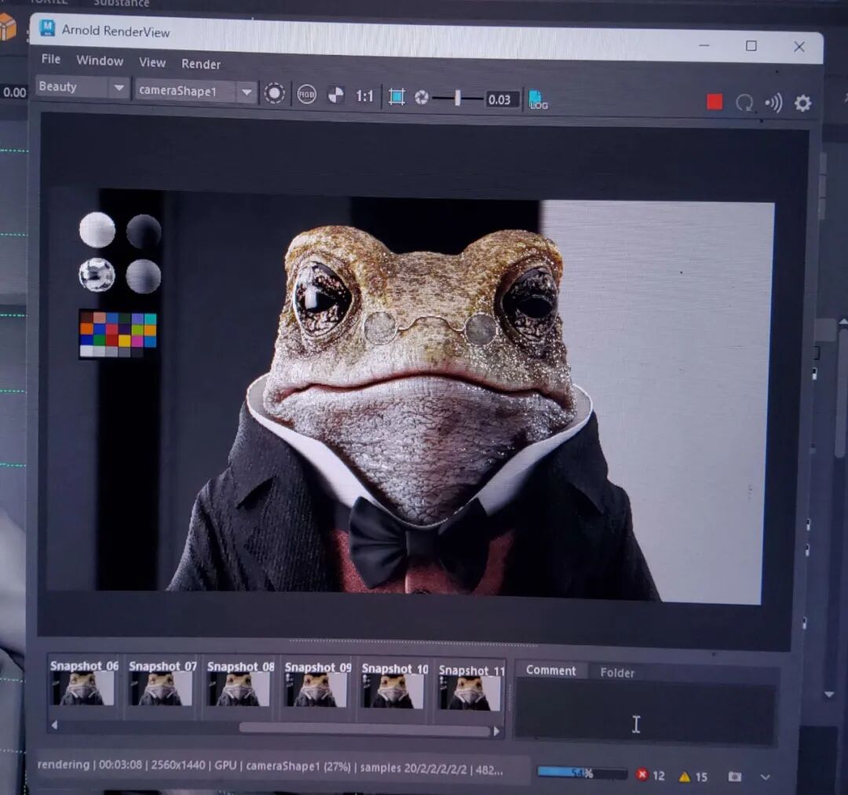Open the cameraShape1 camera dropdown

(196, 91)
